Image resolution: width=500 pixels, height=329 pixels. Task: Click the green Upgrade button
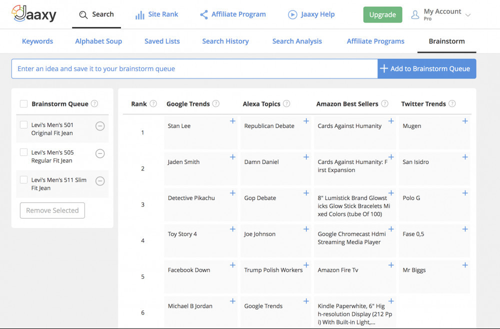click(x=382, y=14)
